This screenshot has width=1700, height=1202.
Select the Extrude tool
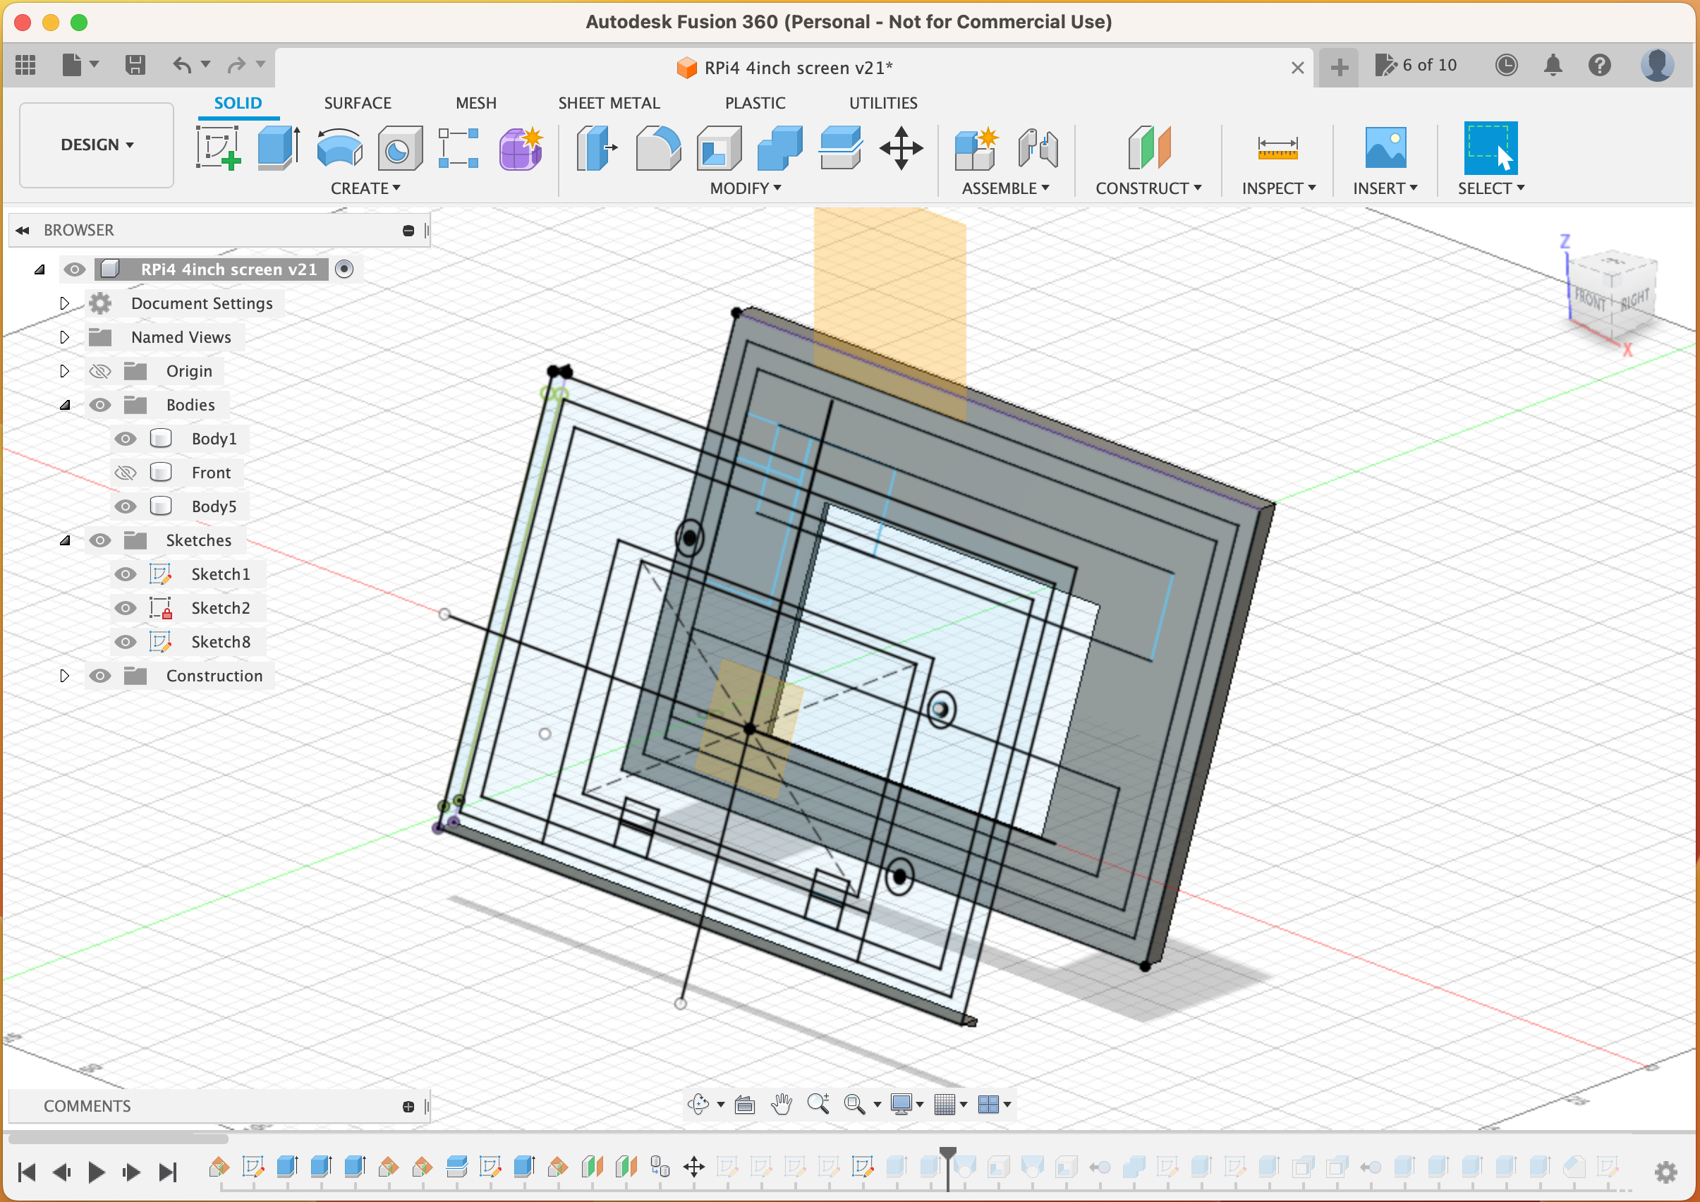coord(277,147)
